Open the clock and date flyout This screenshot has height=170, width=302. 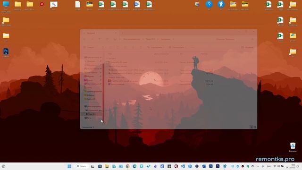coord(291,166)
